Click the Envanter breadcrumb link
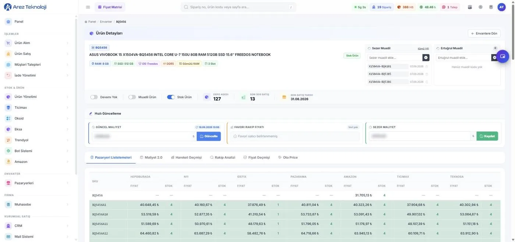515x242 pixels. click(x=106, y=22)
